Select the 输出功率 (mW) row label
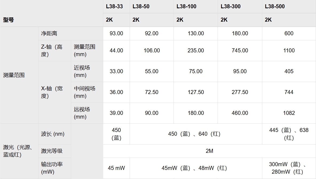 tap(52, 168)
